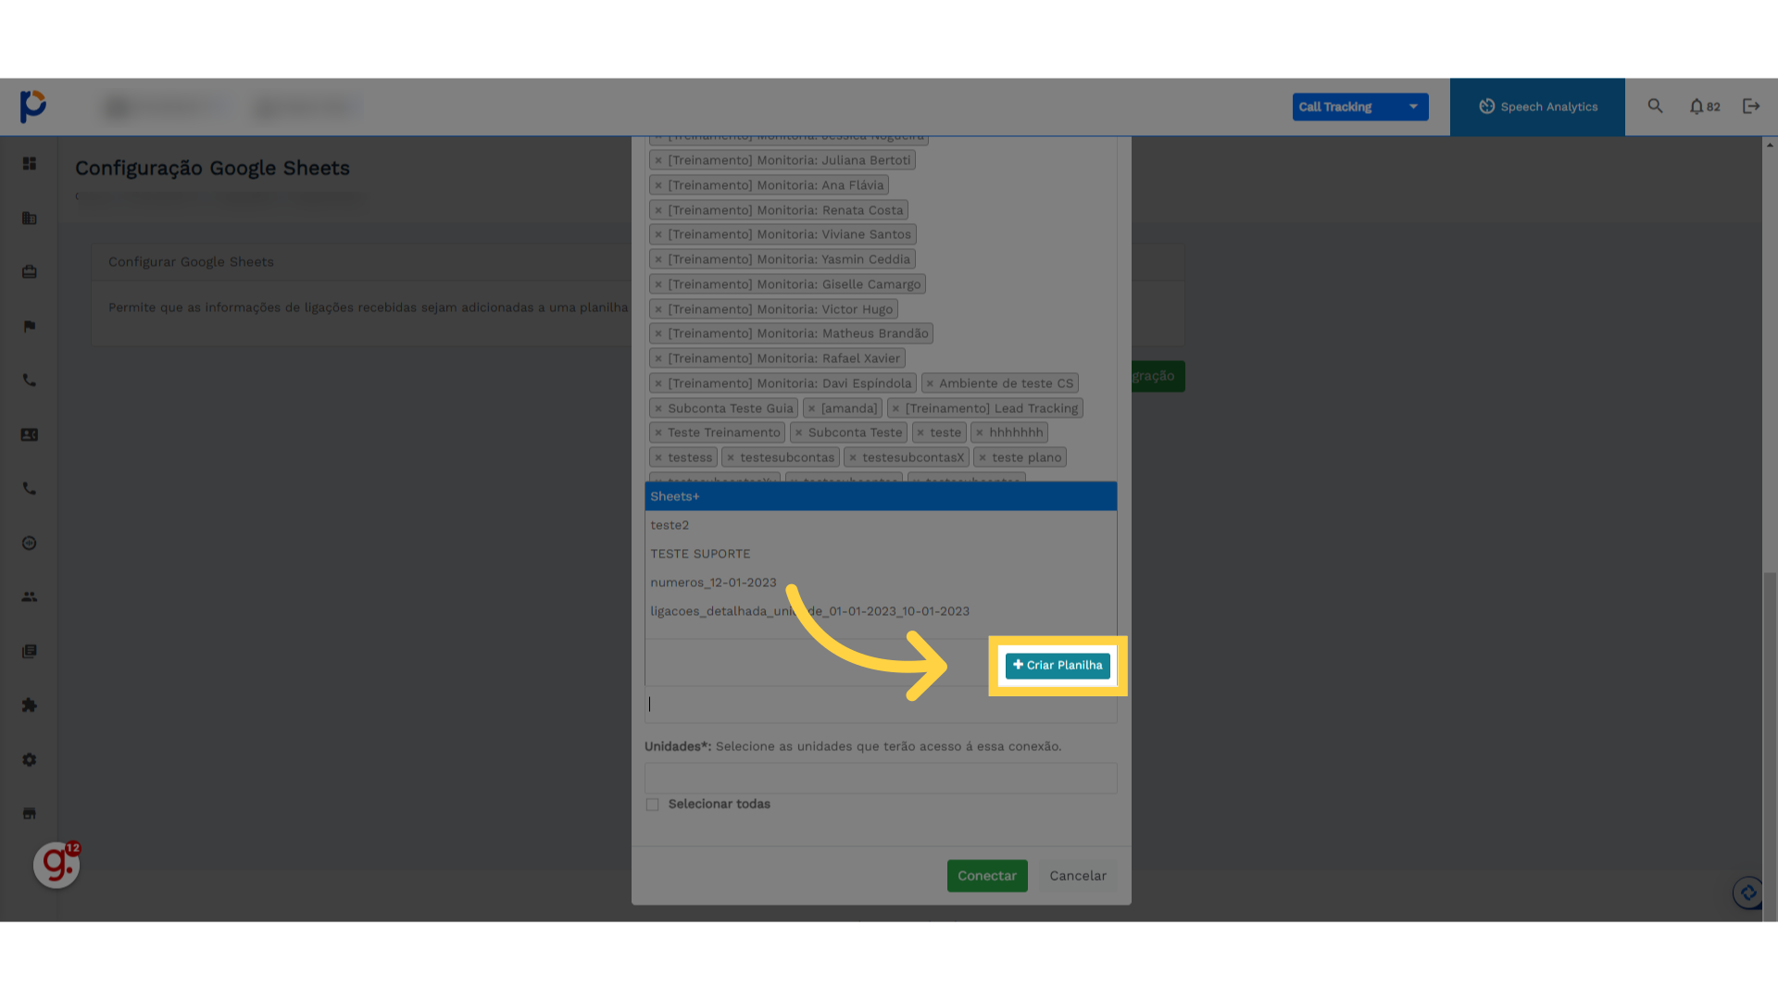1778x1000 pixels.
Task: Remove the Davi Espindola monitoria tag
Action: click(x=658, y=383)
